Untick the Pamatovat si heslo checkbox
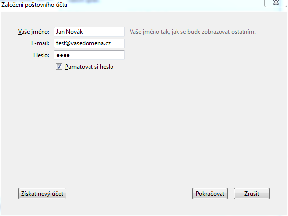 point(59,67)
